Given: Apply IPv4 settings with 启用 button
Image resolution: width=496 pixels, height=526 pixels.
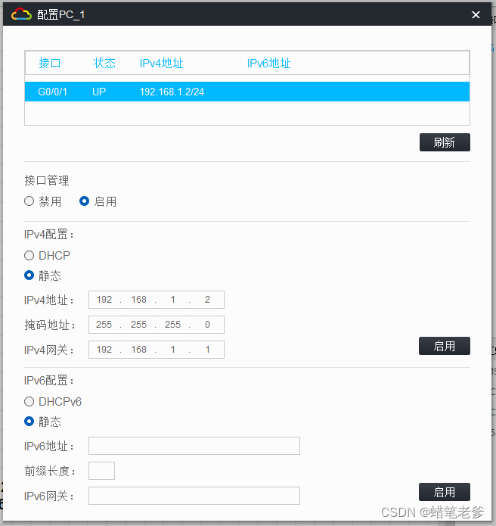Looking at the screenshot, I should (445, 346).
